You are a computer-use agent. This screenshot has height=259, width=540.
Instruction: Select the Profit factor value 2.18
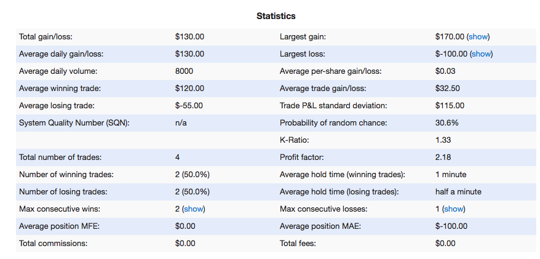(x=443, y=157)
